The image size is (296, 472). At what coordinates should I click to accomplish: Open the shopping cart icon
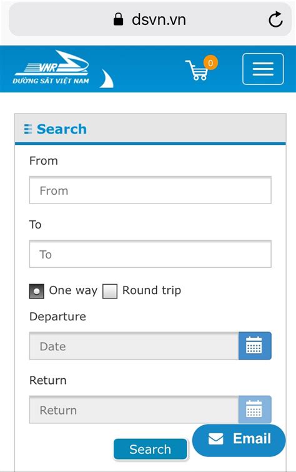point(197,70)
